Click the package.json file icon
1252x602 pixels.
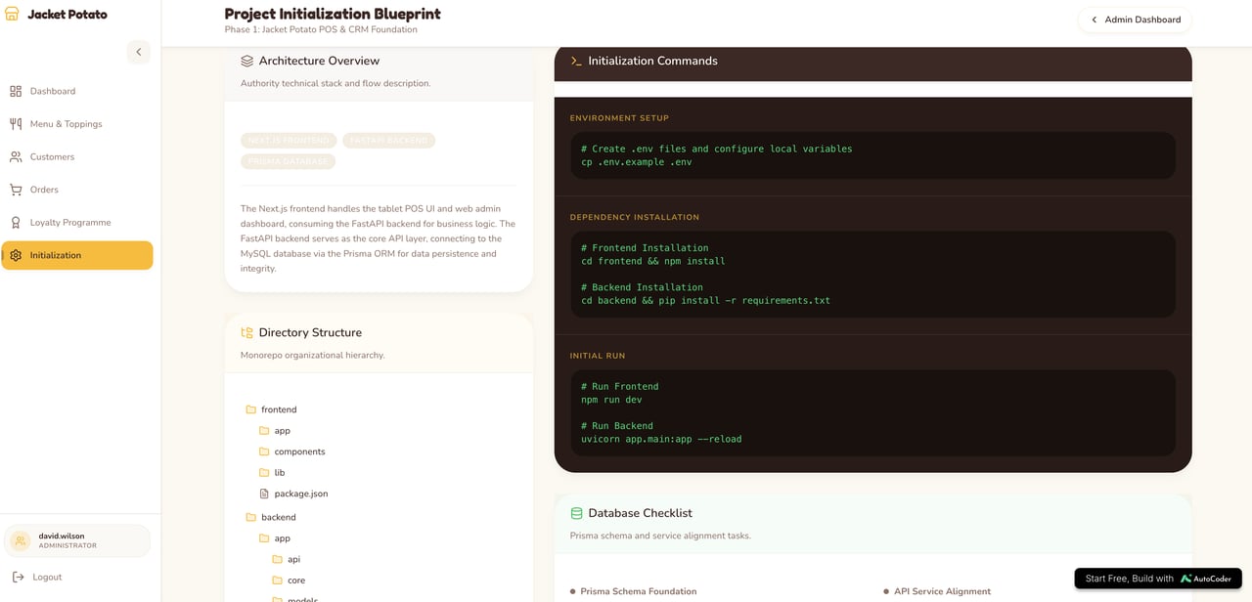click(x=264, y=494)
